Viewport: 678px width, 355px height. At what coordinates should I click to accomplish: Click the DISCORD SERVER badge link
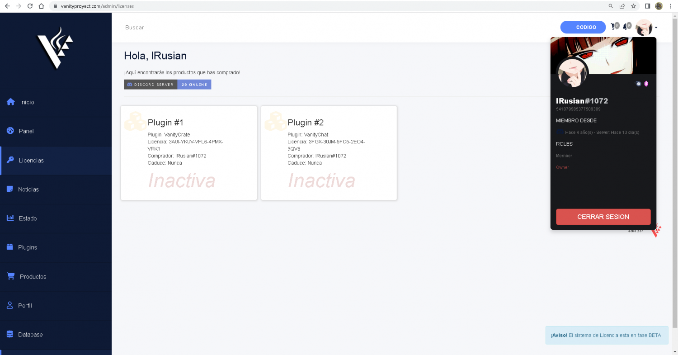point(151,84)
